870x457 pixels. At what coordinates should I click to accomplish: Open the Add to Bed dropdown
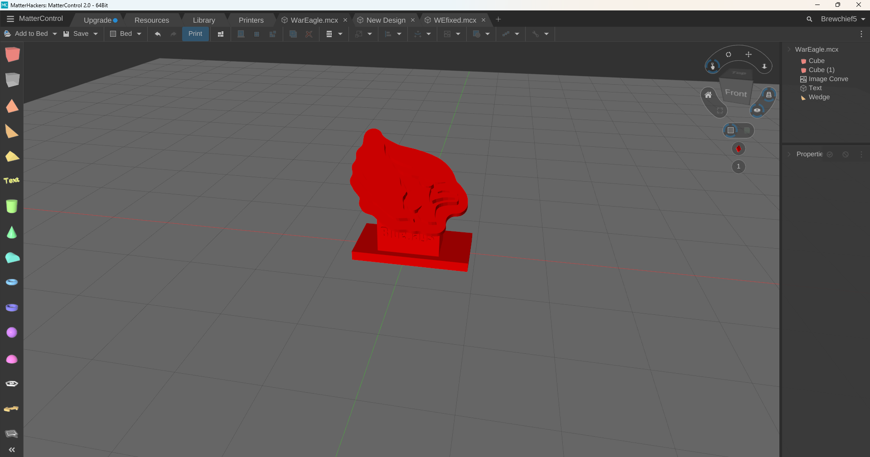[x=55, y=34]
